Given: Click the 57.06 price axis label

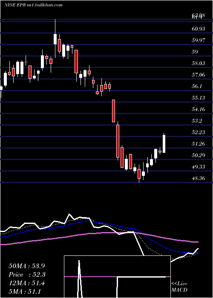Looking at the screenshot, I should (x=199, y=75).
